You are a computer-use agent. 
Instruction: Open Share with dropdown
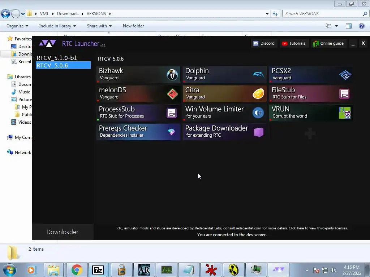click(x=99, y=26)
